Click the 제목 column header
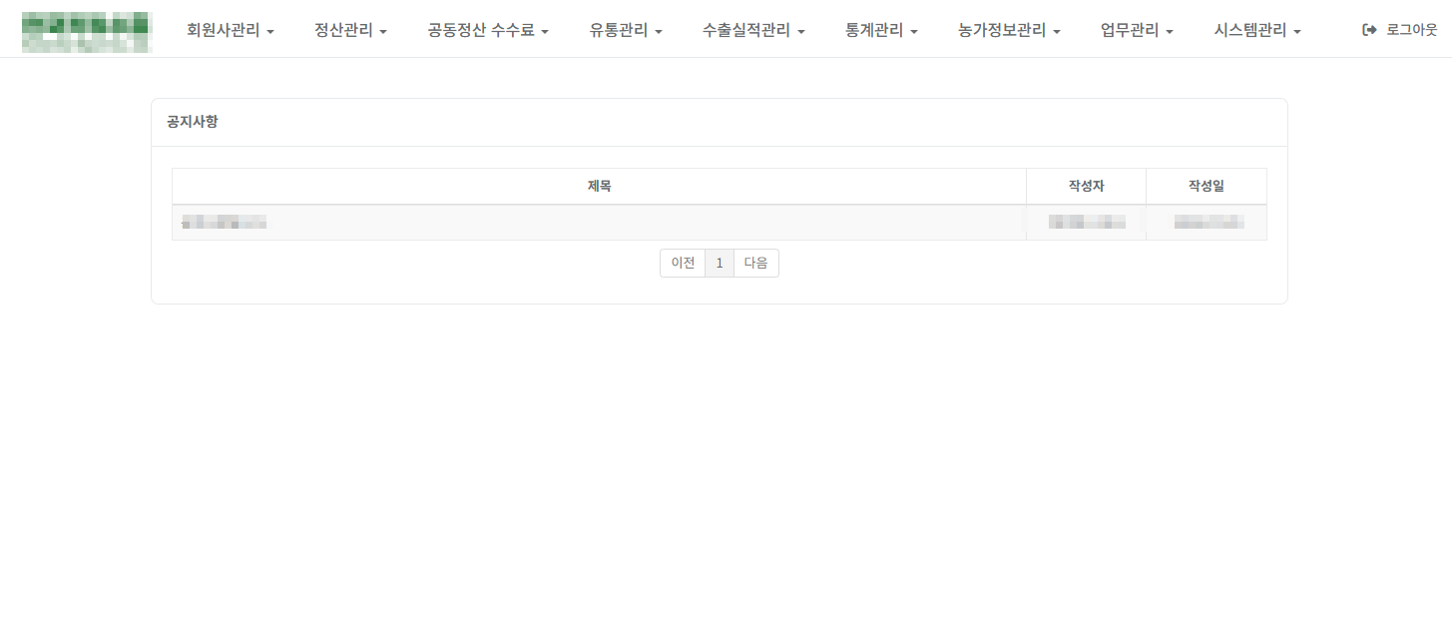Image resolution: width=1452 pixels, height=642 pixels. coord(599,187)
